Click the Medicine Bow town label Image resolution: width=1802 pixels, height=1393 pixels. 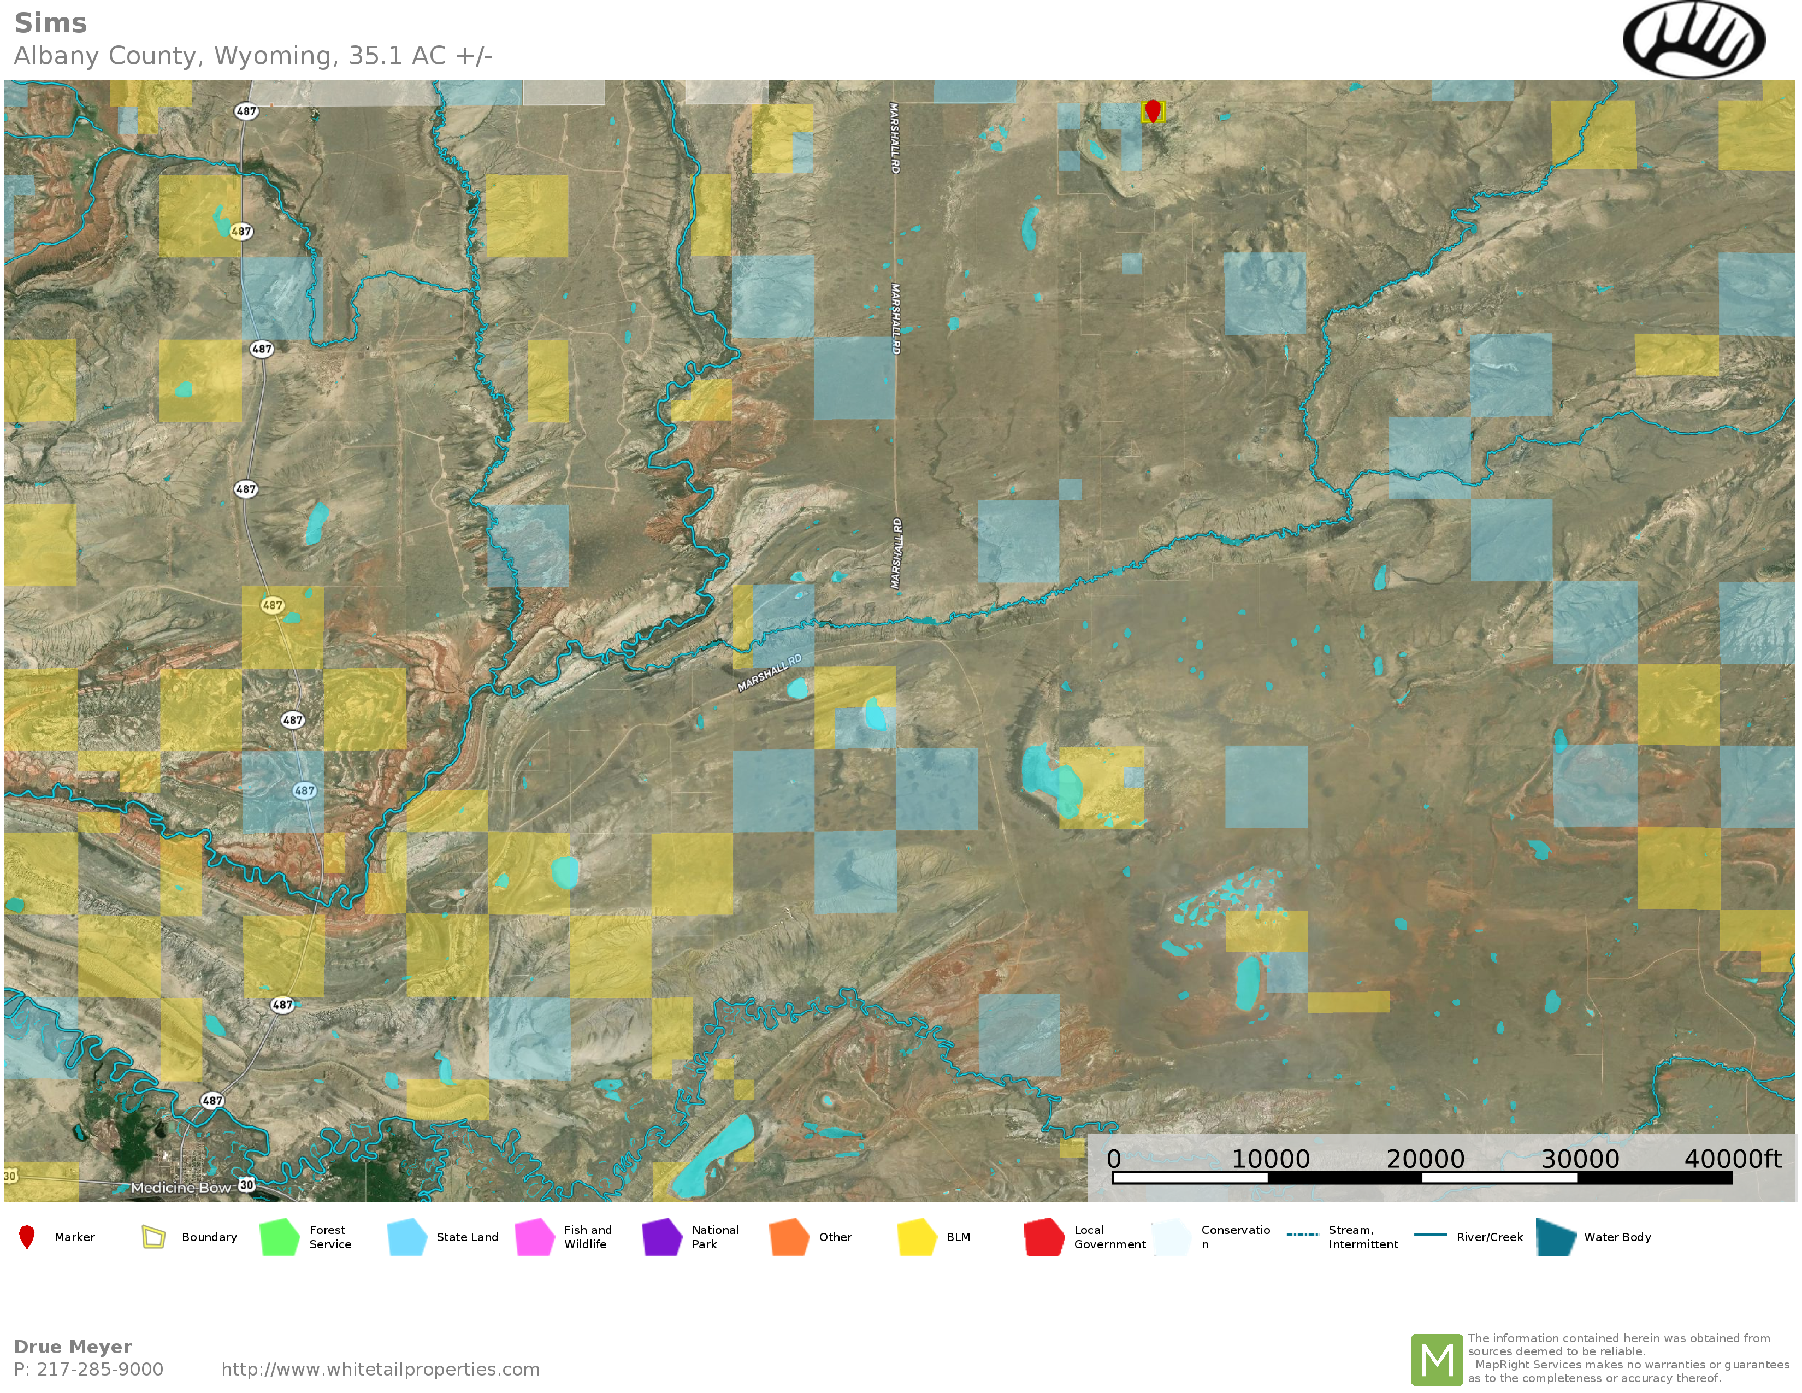click(181, 1188)
